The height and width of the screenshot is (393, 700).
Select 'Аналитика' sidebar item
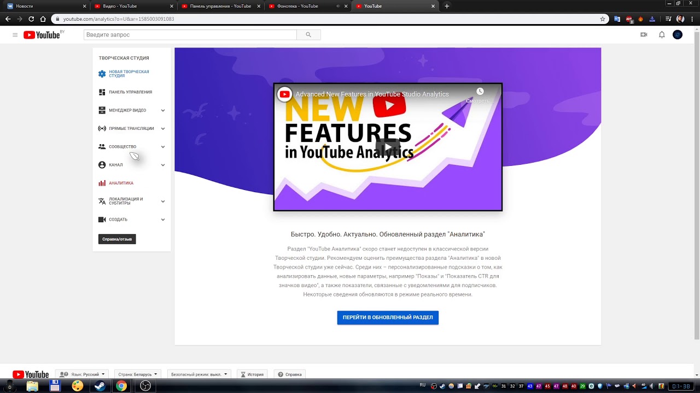(116, 183)
